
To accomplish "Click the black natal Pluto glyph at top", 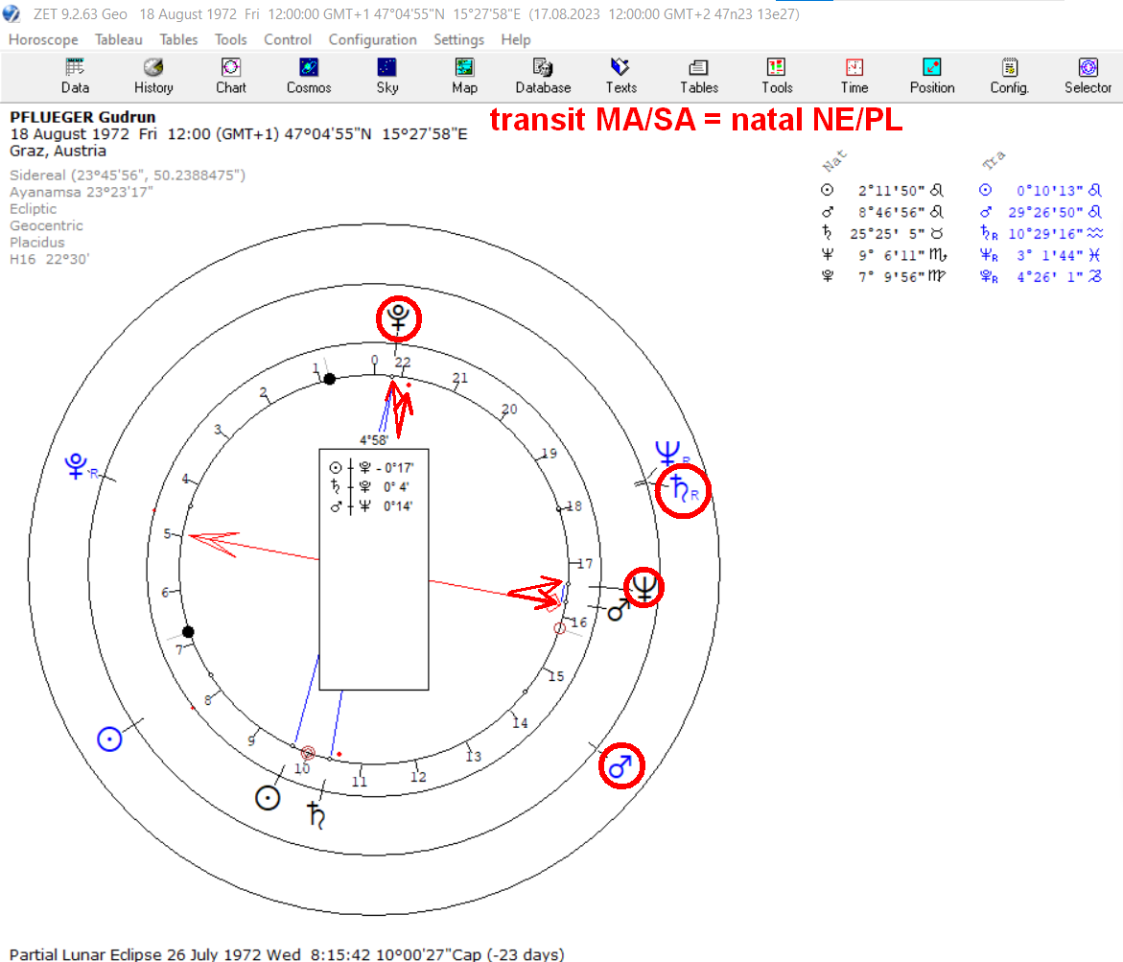I will pyautogui.click(x=398, y=318).
